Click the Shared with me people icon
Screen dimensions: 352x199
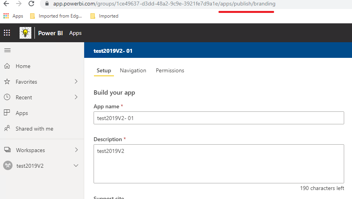click(x=7, y=128)
